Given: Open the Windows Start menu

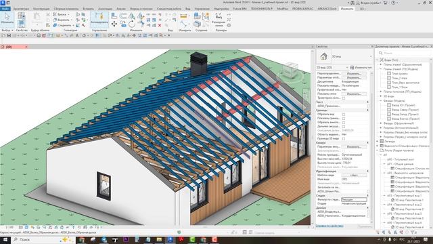Looking at the screenshot, I should coord(5,239).
